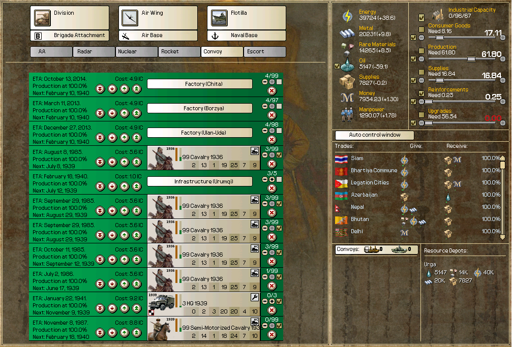Click the Oil droplet resource icon
The height and width of the screenshot is (347, 512).
pos(348,65)
